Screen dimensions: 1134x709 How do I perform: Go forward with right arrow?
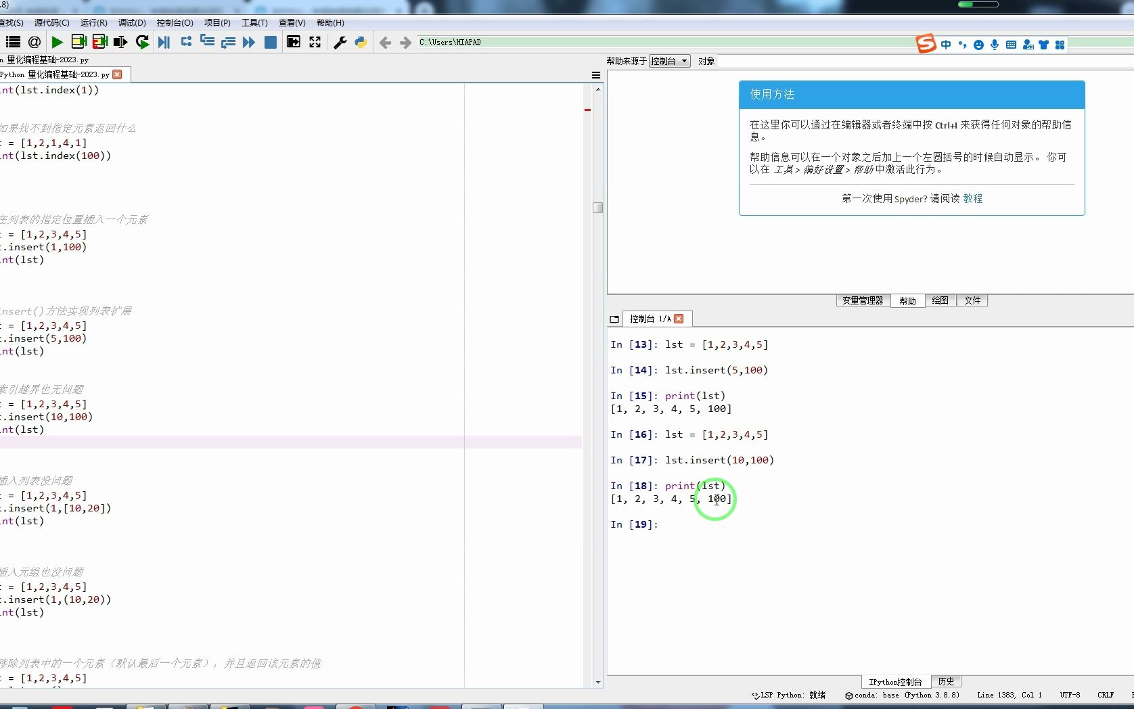pos(405,43)
